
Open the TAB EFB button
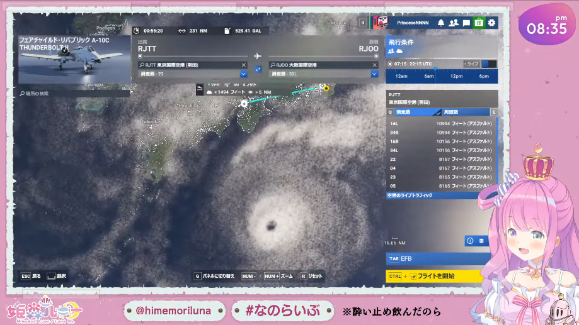[x=439, y=258]
